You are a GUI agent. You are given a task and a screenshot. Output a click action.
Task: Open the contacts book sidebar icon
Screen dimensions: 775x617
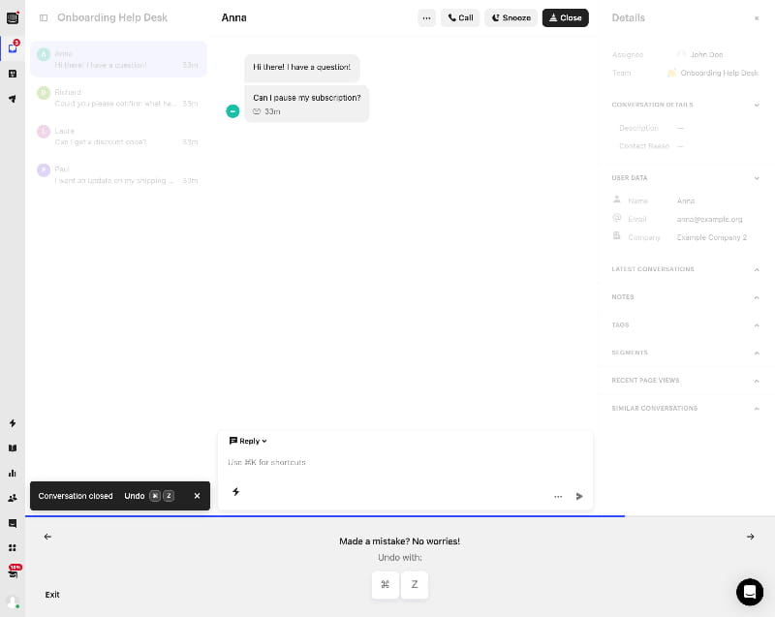tap(13, 74)
